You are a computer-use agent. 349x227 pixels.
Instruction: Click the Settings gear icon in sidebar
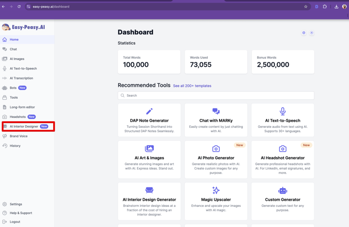(5, 204)
